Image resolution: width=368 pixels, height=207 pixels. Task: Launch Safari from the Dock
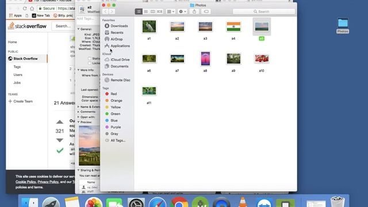tap(157, 202)
